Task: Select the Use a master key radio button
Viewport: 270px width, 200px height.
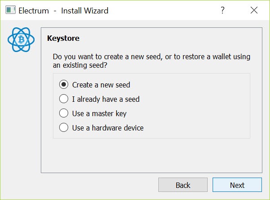Action: point(64,113)
